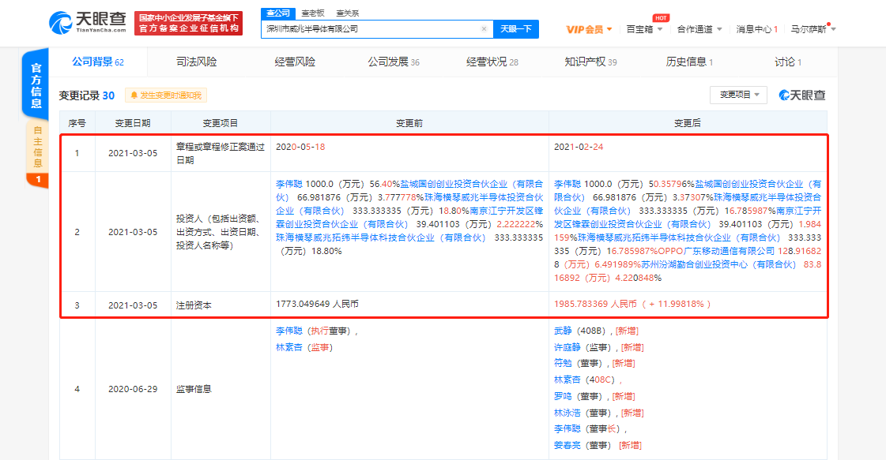Expand the 合作通道 menu
Viewport: 886px width, 460px height.
click(699, 29)
